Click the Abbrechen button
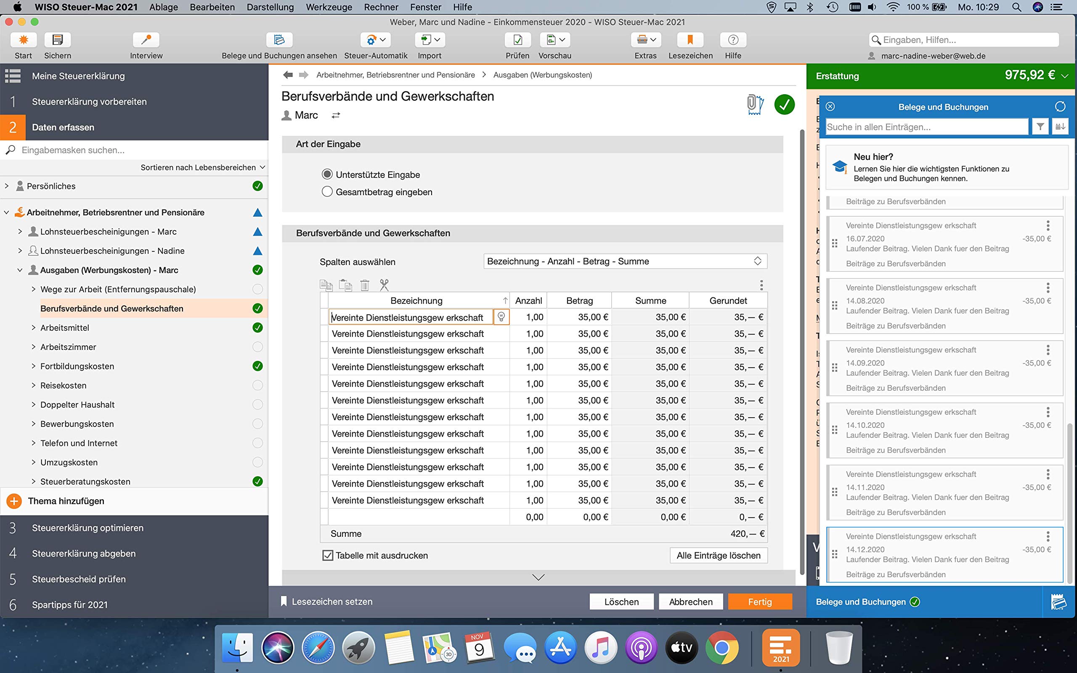This screenshot has height=673, width=1077. coord(691,602)
